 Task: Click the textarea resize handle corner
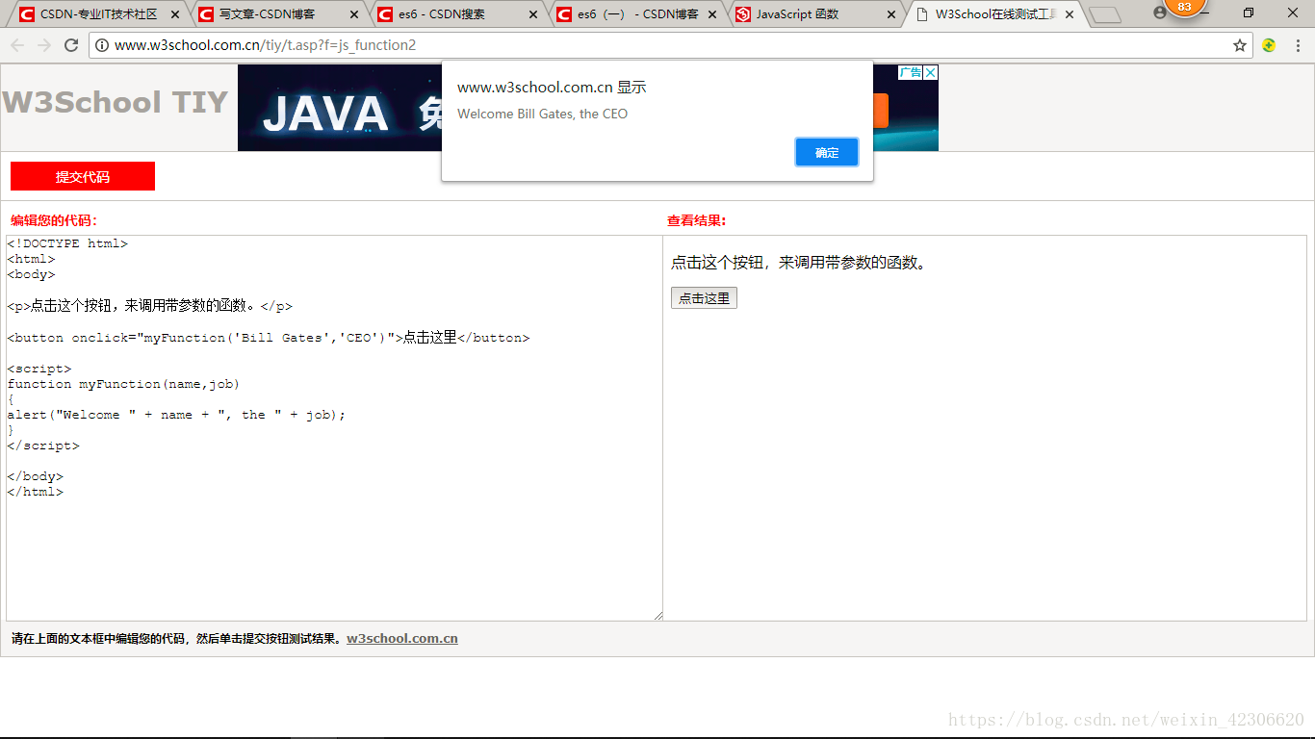point(658,616)
